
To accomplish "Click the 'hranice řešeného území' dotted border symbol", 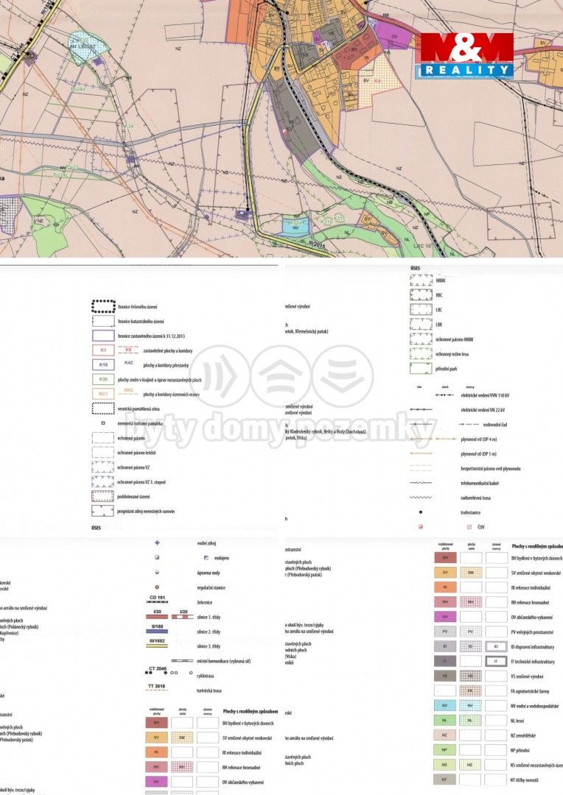I will click(x=103, y=306).
